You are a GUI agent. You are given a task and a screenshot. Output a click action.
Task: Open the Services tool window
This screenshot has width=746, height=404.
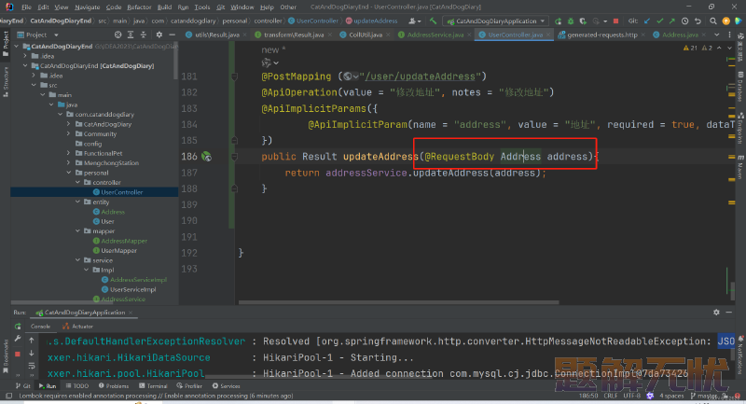pos(226,386)
